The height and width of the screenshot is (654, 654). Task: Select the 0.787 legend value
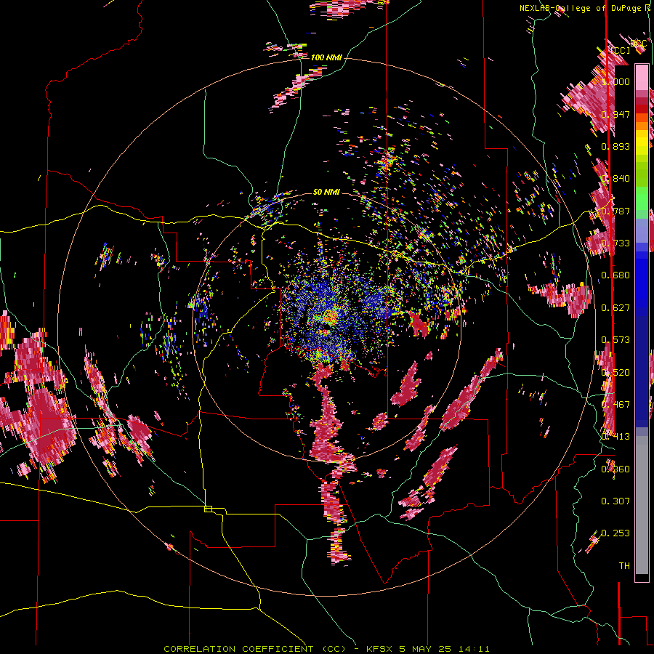pos(615,211)
